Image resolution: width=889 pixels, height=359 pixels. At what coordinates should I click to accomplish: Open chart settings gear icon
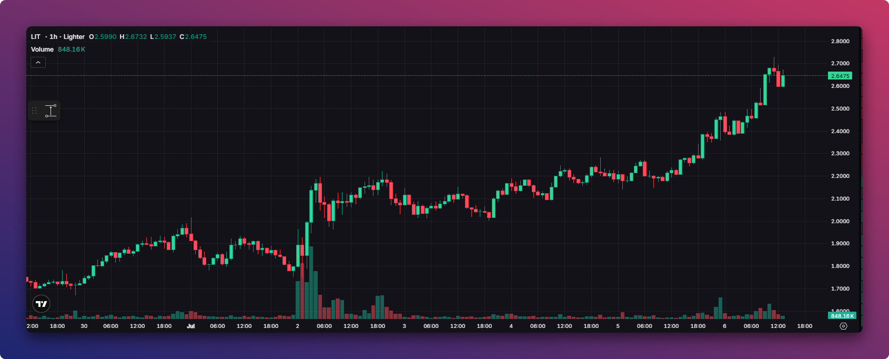(x=843, y=326)
